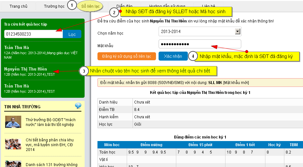Open the thumbnail for Chi tiết bảng phân chia khu vực

pos(13,145)
